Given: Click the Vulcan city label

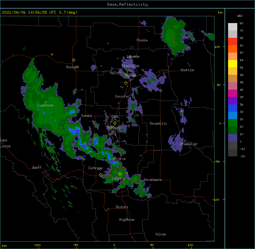Looking at the screenshot, I should (x=161, y=234).
